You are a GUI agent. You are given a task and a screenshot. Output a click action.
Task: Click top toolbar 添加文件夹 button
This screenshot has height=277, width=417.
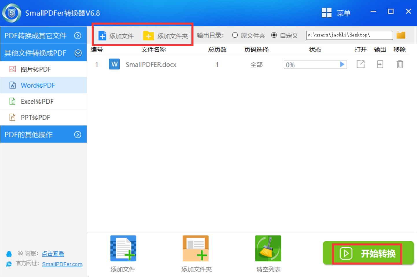click(165, 36)
